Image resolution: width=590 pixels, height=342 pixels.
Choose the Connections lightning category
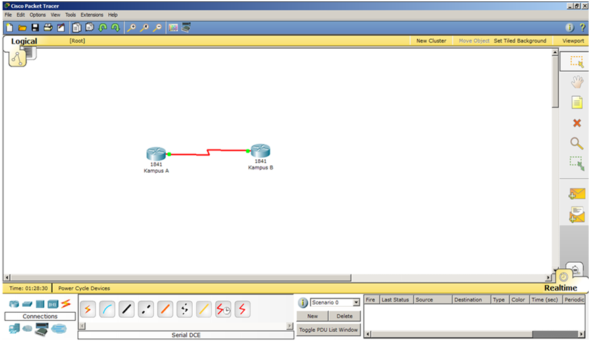(66, 303)
